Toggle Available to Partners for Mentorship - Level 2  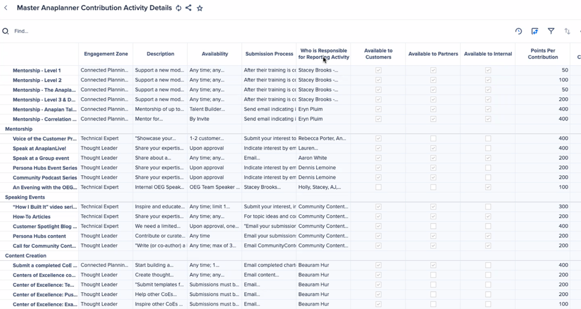[433, 80]
